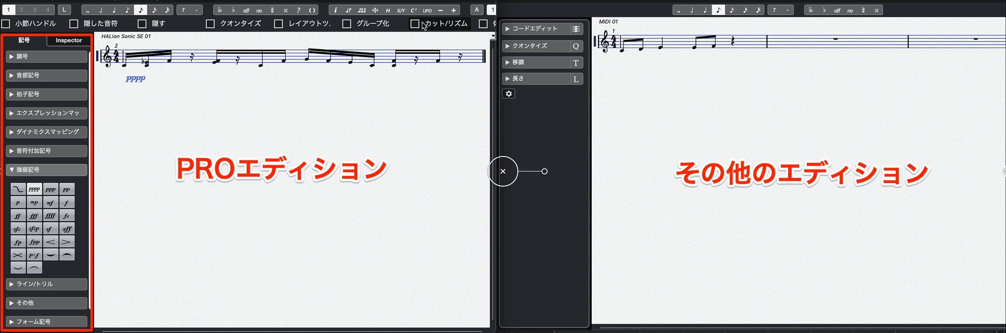1006x333 pixels.
Task: Expand the エクスプレッションマッ section
Action: [x=47, y=113]
